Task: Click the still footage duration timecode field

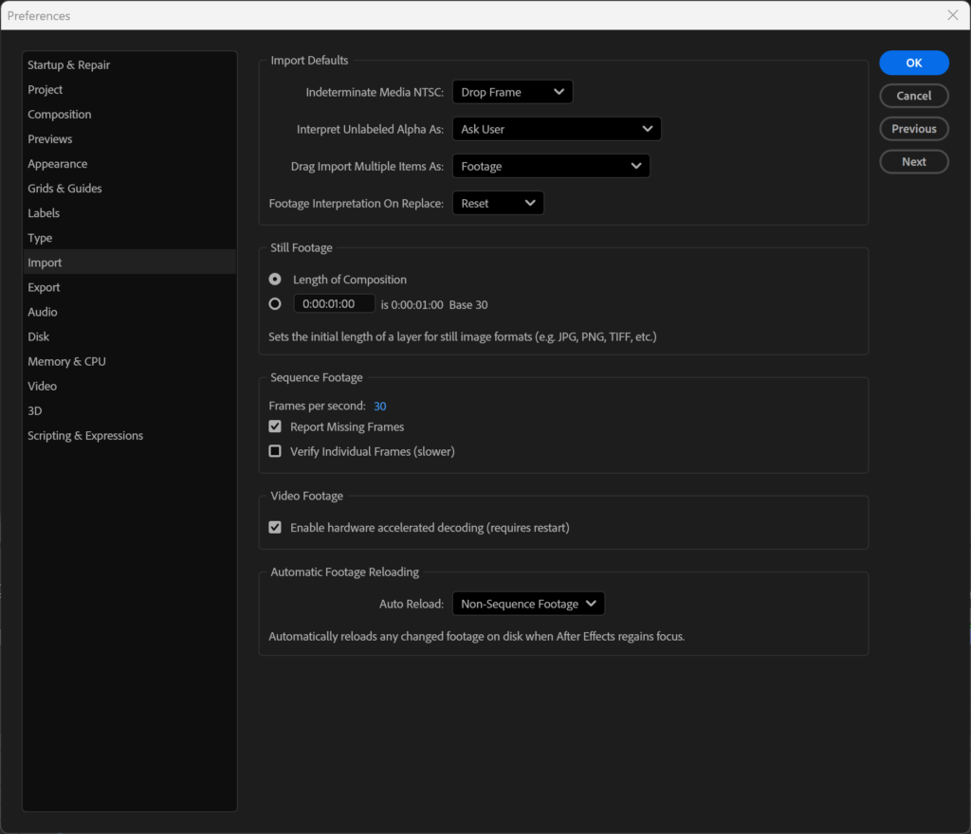Action: pyautogui.click(x=334, y=304)
